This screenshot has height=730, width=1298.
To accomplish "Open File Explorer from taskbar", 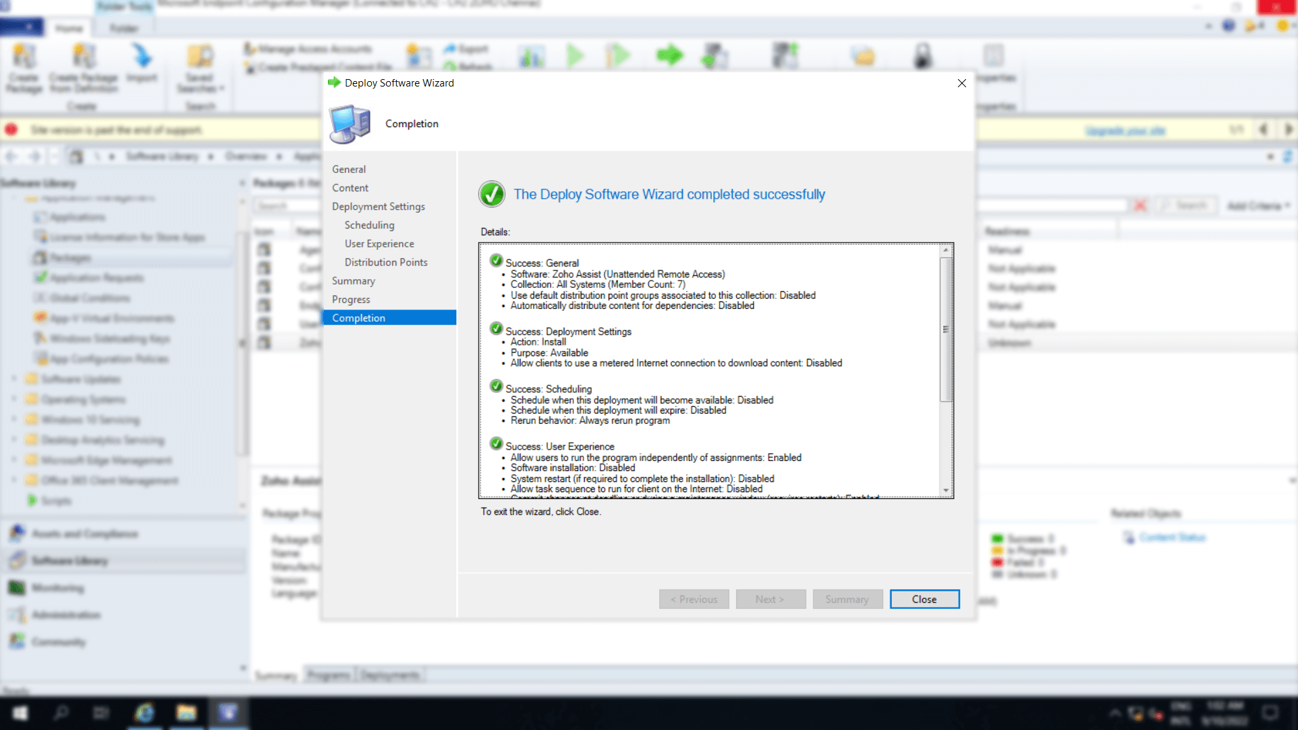I will coord(186,712).
